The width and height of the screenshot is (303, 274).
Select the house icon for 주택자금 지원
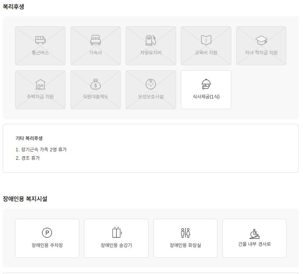pos(40,84)
